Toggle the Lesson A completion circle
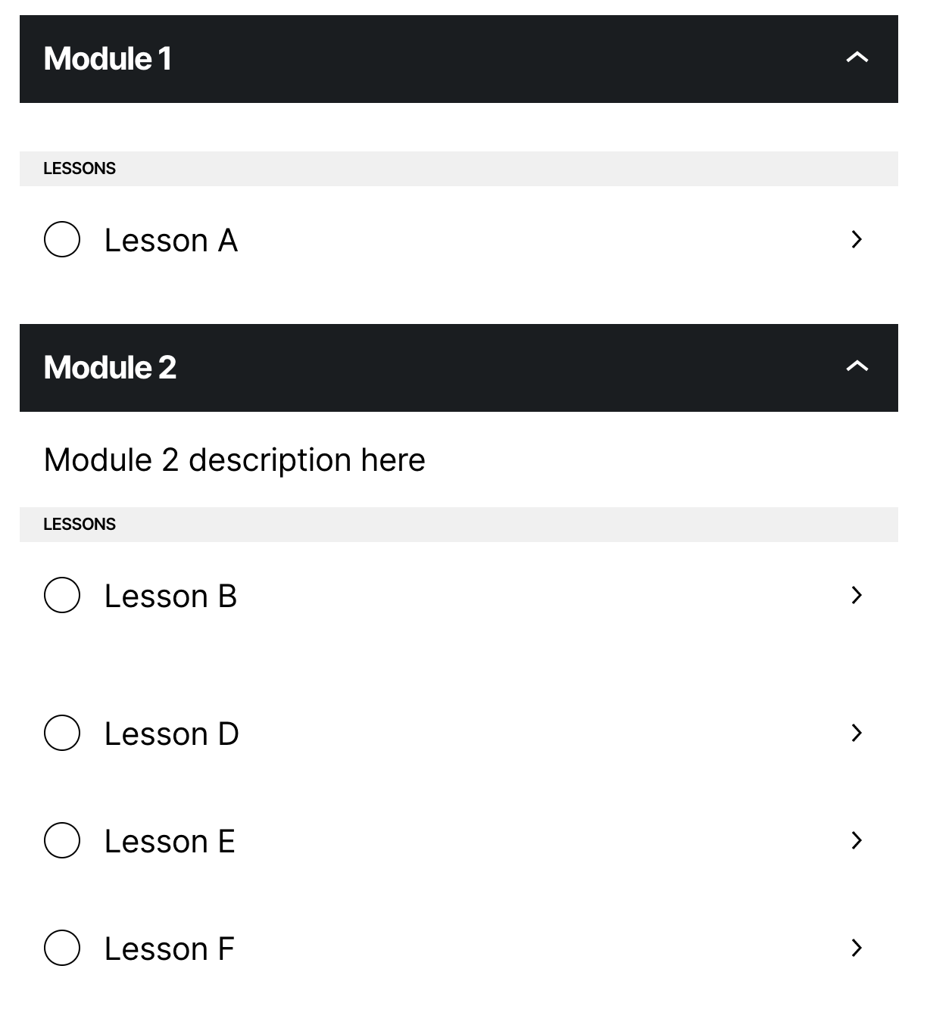Screen dimensions: 927x1028 pos(62,239)
